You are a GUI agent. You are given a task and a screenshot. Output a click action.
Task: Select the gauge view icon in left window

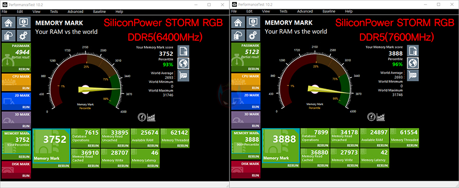(142, 117)
